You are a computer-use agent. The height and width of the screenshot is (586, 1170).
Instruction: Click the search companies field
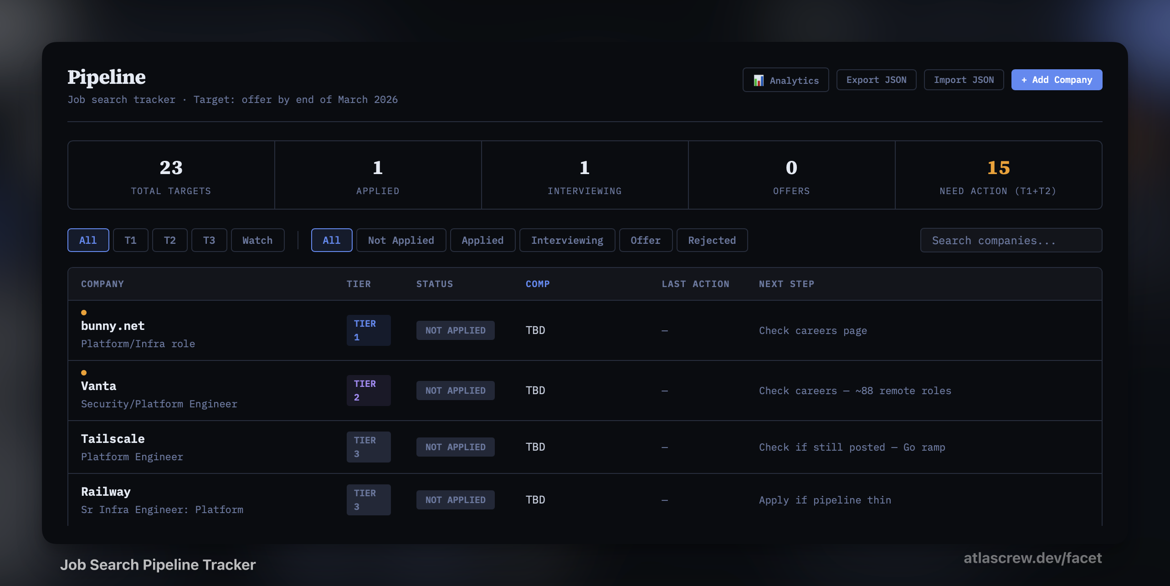(x=1011, y=240)
